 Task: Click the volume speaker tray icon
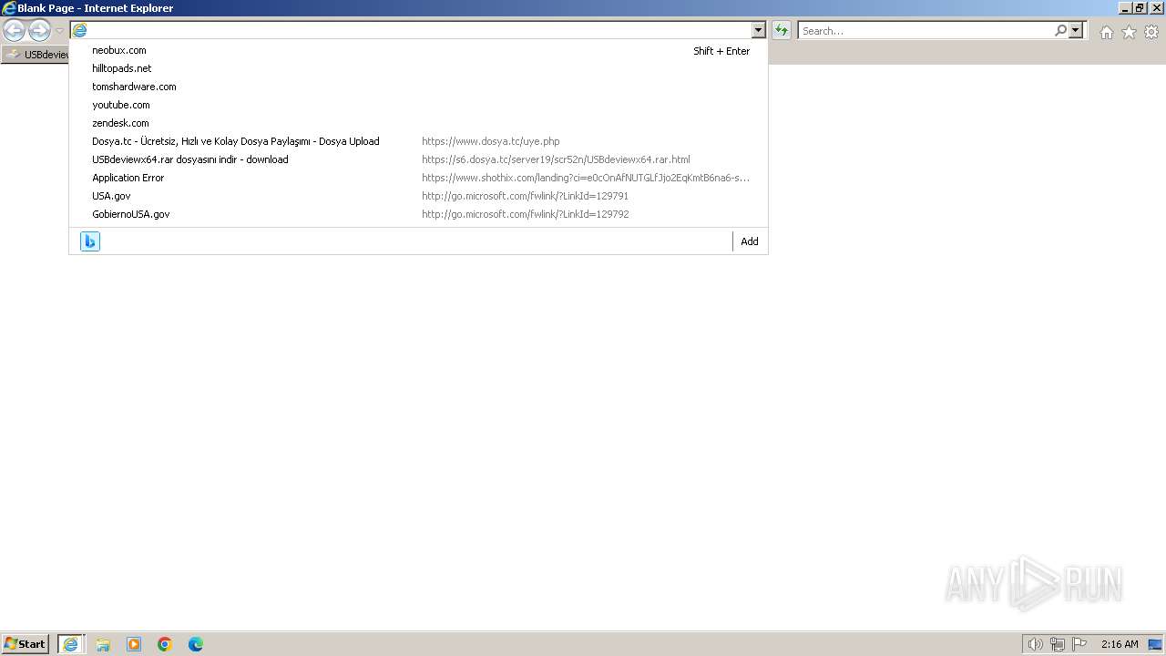pyautogui.click(x=1035, y=644)
